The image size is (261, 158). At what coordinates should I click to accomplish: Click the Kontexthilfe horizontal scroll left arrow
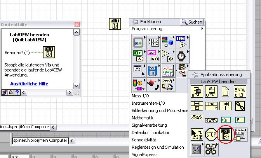(x=23, y=93)
